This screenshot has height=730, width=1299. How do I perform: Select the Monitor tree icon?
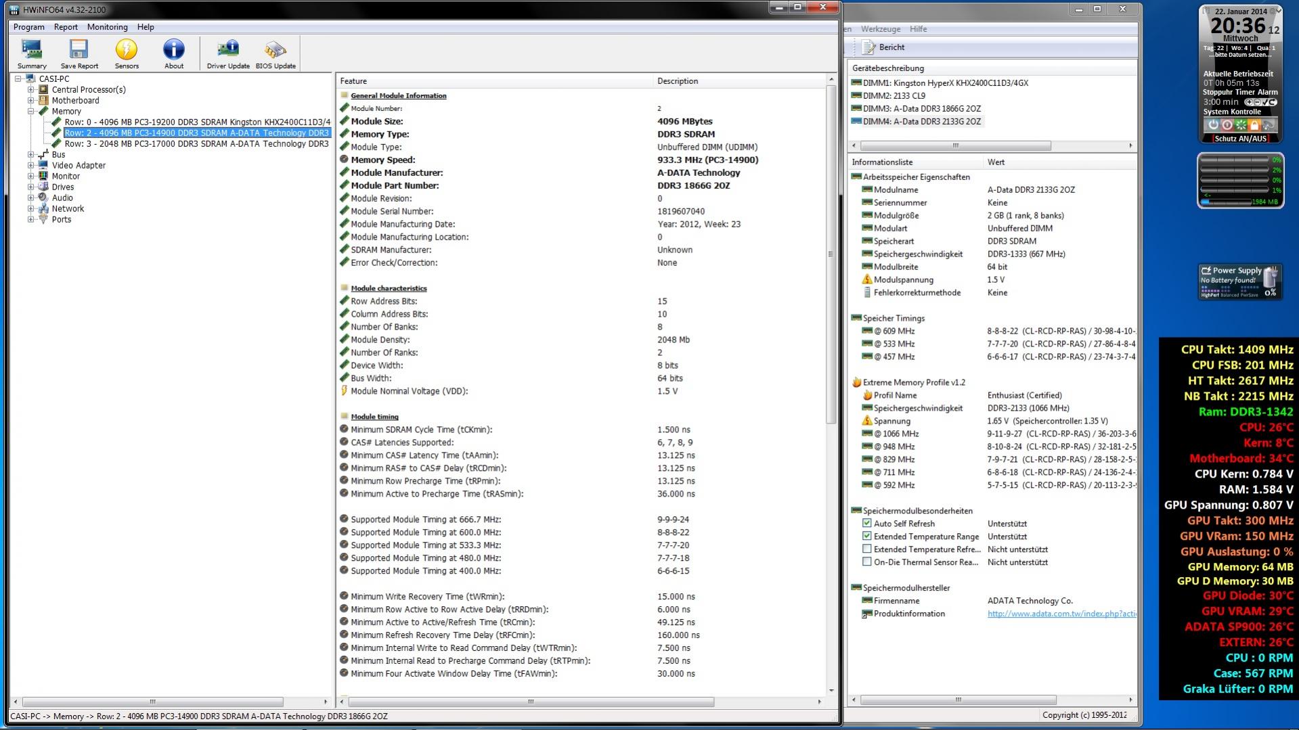pos(44,176)
